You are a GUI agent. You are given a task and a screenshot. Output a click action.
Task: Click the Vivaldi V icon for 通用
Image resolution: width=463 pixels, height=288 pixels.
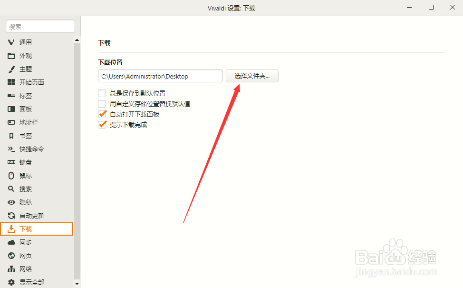point(11,42)
